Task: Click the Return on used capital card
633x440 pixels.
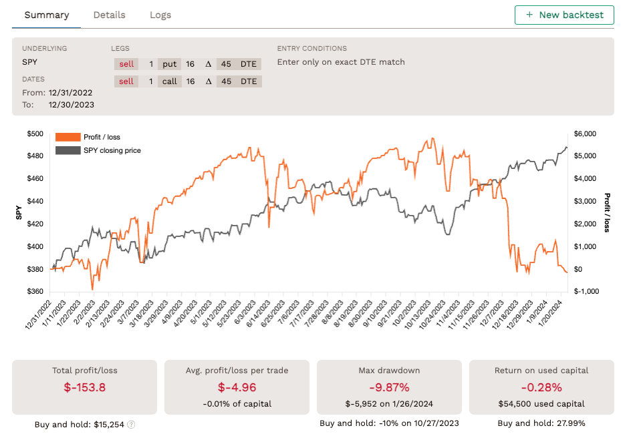Action: point(541,387)
